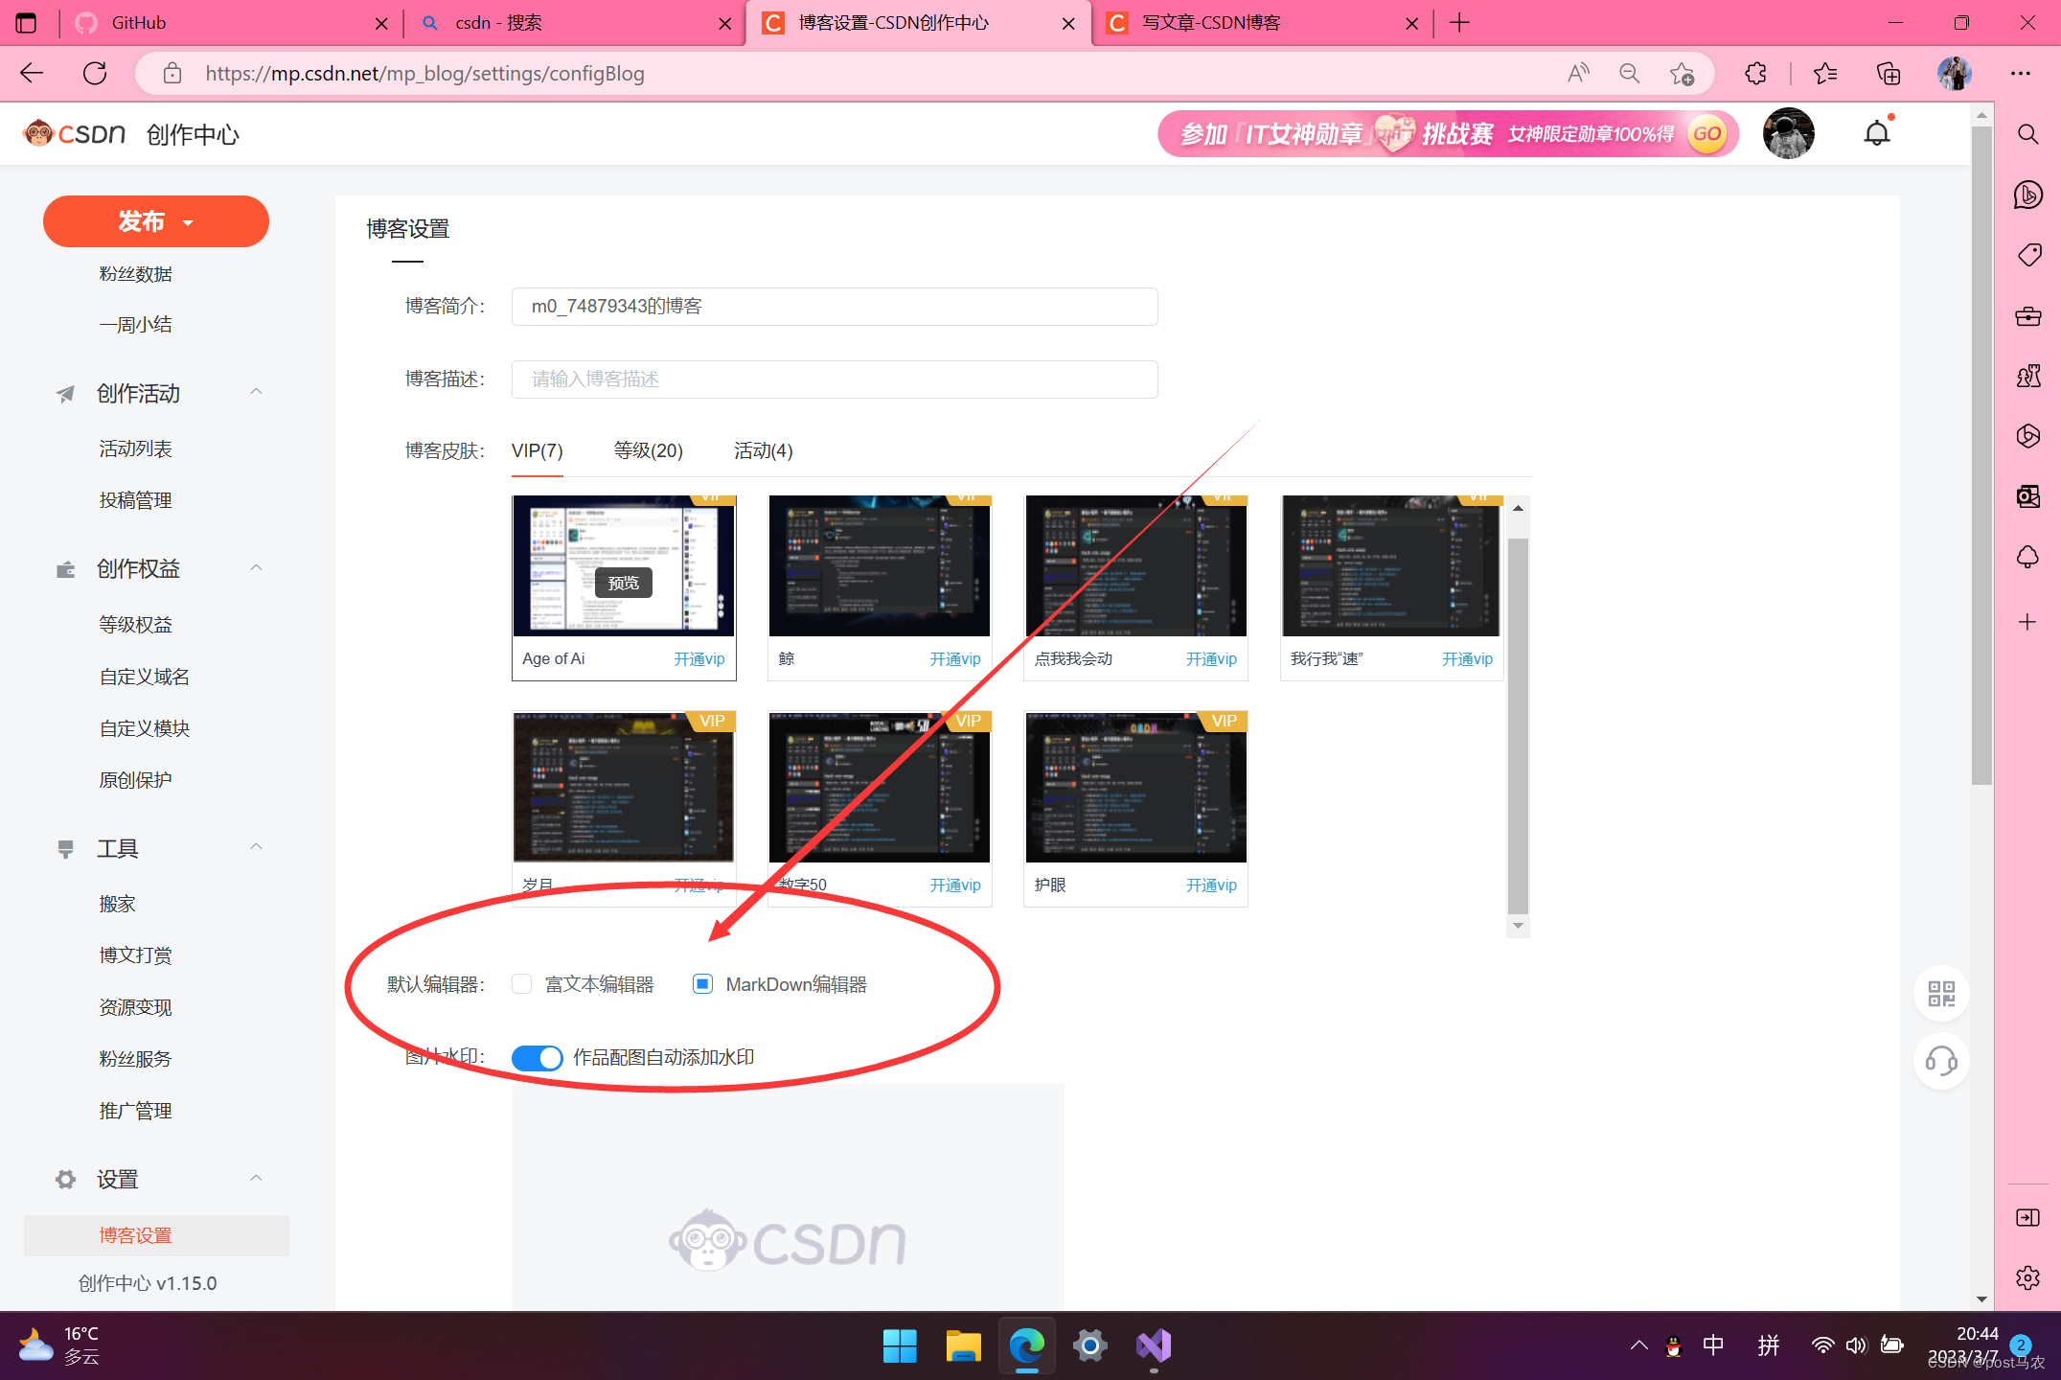Open the games chess sidebar icon

[x=2027, y=376]
